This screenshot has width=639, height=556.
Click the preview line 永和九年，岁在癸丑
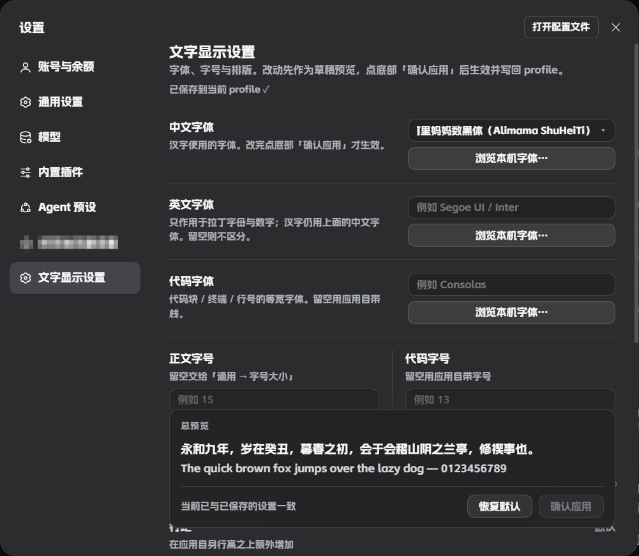point(357,449)
